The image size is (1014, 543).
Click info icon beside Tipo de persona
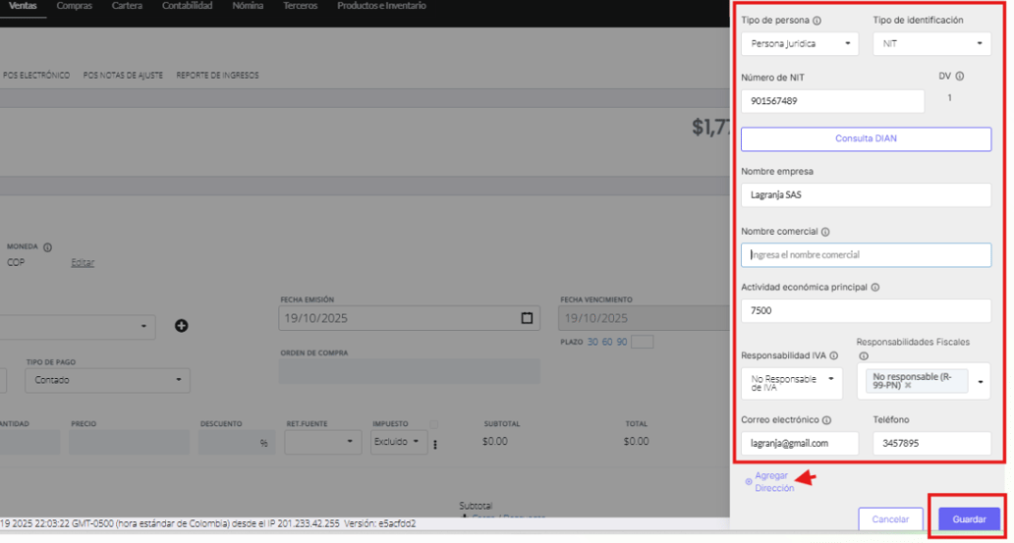(817, 21)
